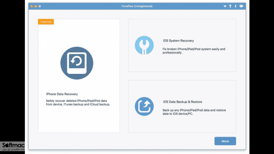Click the Featured orange badge
Screen dimensions: 274x154
click(x=46, y=22)
